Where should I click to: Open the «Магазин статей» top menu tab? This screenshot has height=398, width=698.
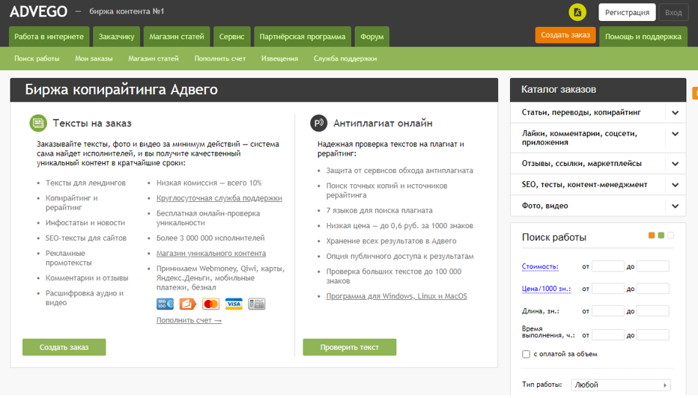click(x=177, y=37)
